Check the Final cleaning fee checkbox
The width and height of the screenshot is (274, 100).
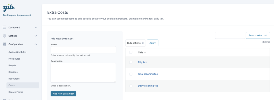click(x=131, y=74)
